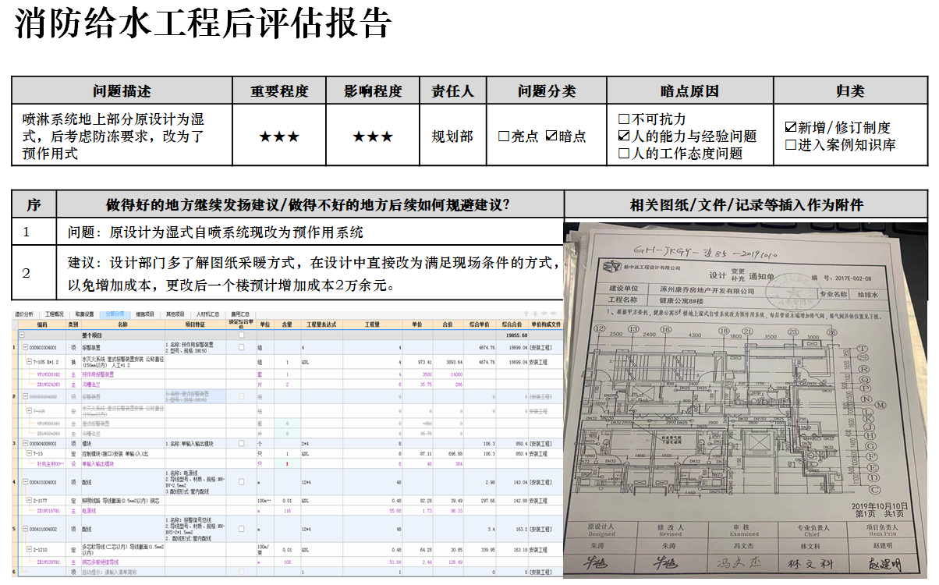Select the total value 19855.68

[516, 335]
